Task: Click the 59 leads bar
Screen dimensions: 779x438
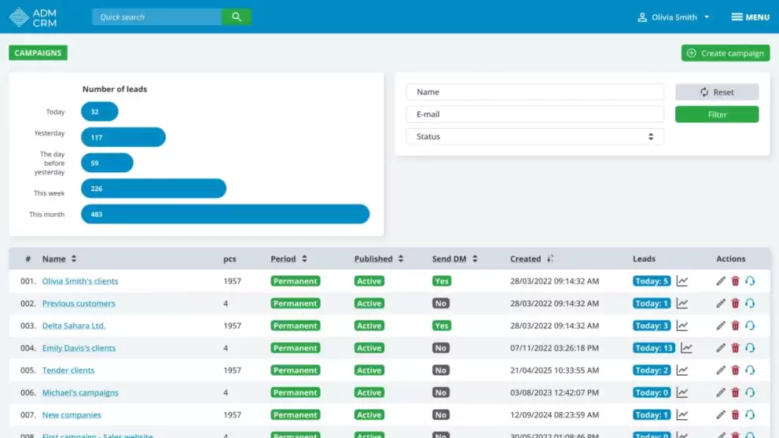Action: point(107,163)
